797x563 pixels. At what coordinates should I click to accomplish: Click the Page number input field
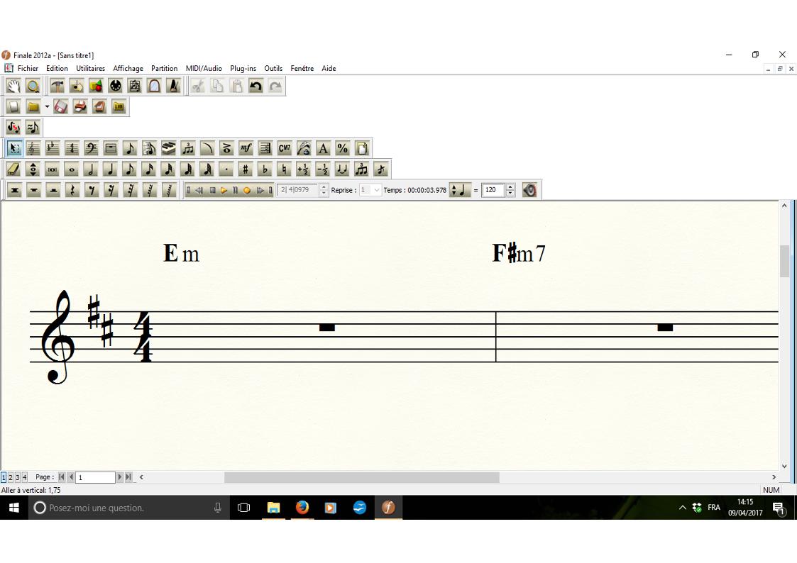point(95,477)
